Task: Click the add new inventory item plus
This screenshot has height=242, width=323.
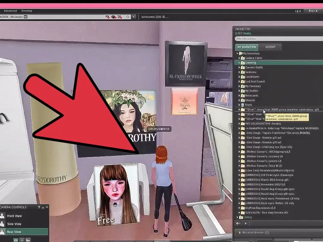Action: pos(245,223)
